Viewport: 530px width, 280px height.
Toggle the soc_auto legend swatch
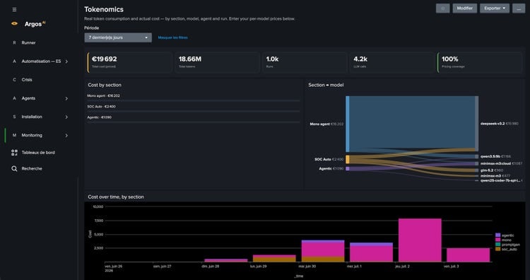coord(498,249)
